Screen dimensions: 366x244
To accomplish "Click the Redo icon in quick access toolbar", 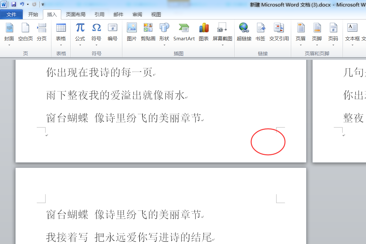I will point(34,4).
